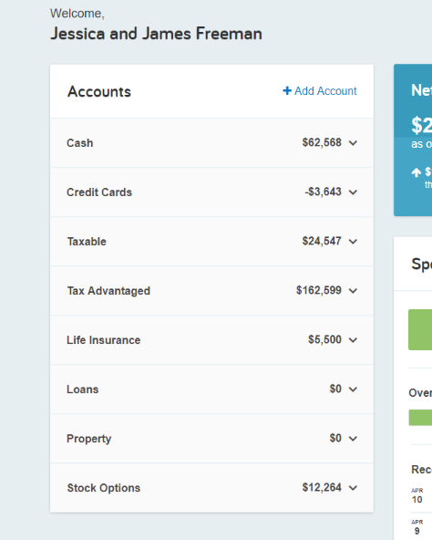This screenshot has width=432, height=540.
Task: Select the Stock Options row label
Action: (x=104, y=488)
